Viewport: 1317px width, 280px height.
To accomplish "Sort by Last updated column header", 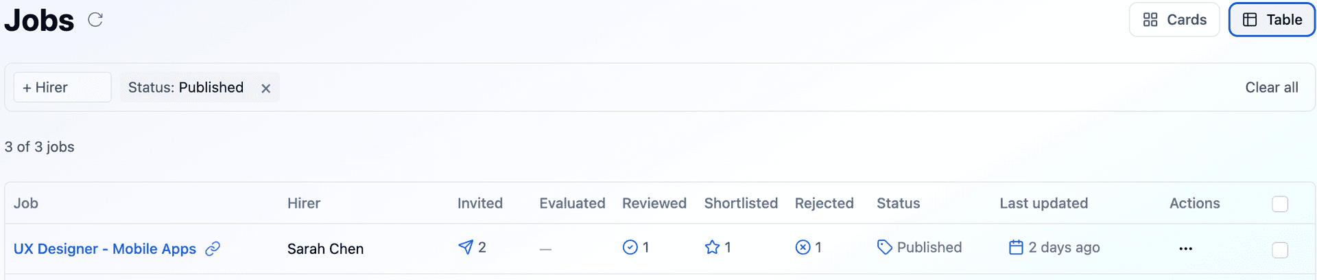I will pyautogui.click(x=1043, y=203).
